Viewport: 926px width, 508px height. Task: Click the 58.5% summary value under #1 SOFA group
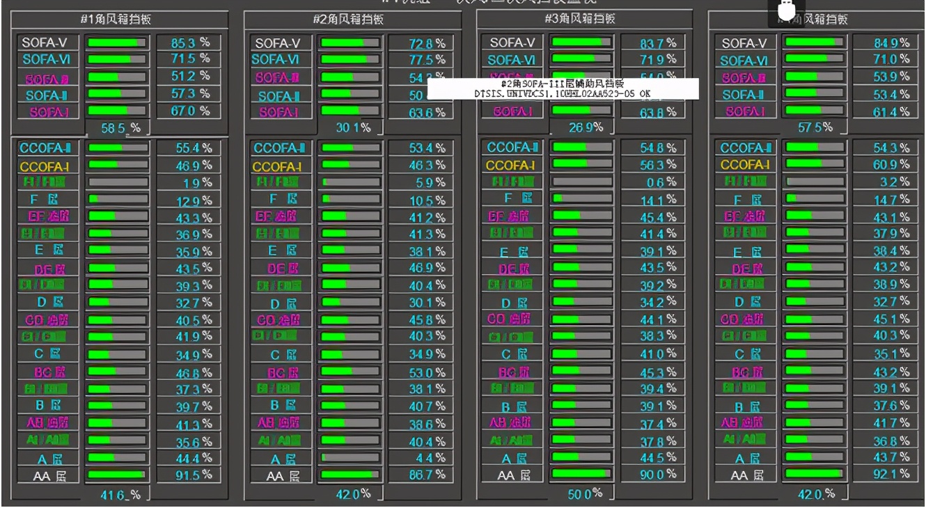coord(116,129)
